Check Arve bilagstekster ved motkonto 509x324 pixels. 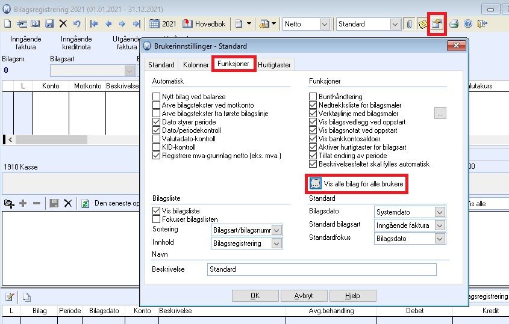[156, 105]
